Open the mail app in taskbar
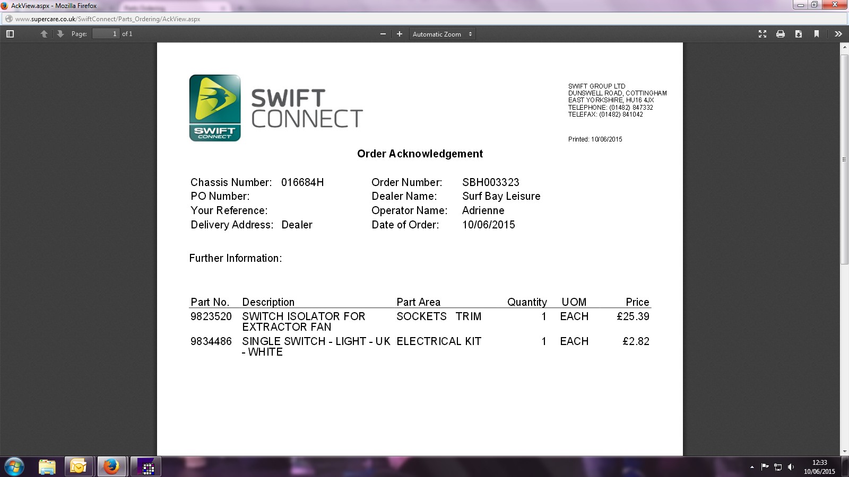 (x=79, y=466)
